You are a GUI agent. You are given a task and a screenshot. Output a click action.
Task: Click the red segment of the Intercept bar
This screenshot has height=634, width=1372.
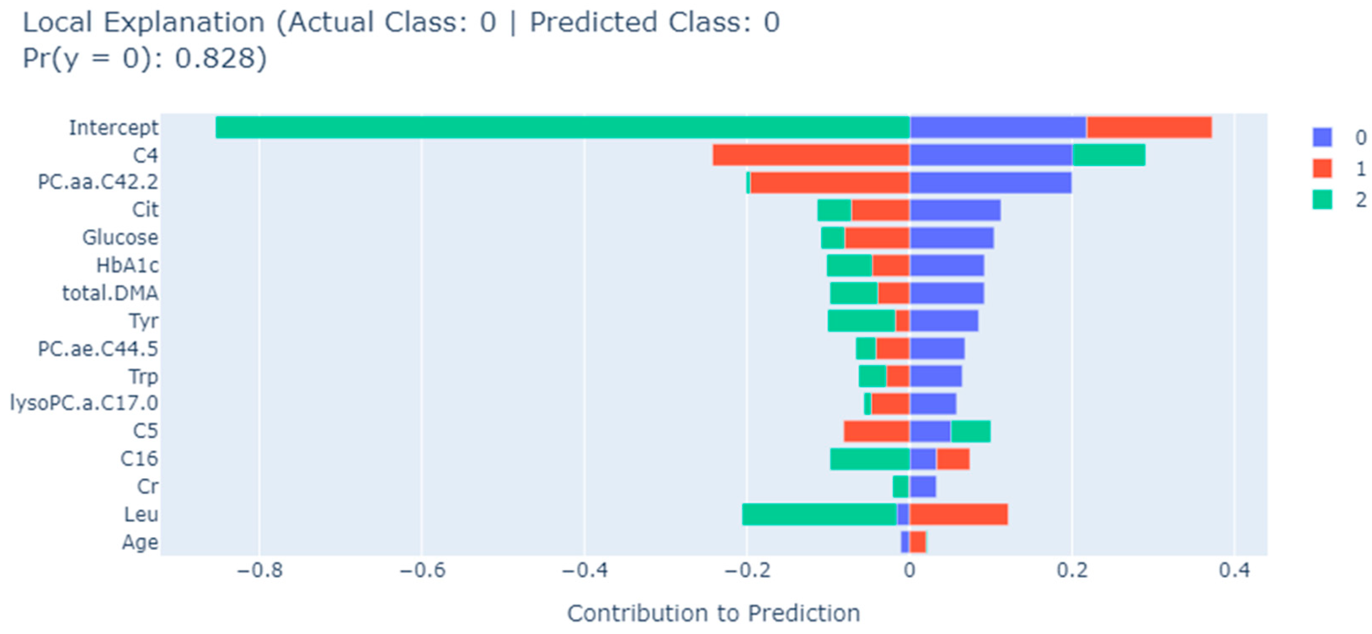click(1149, 127)
